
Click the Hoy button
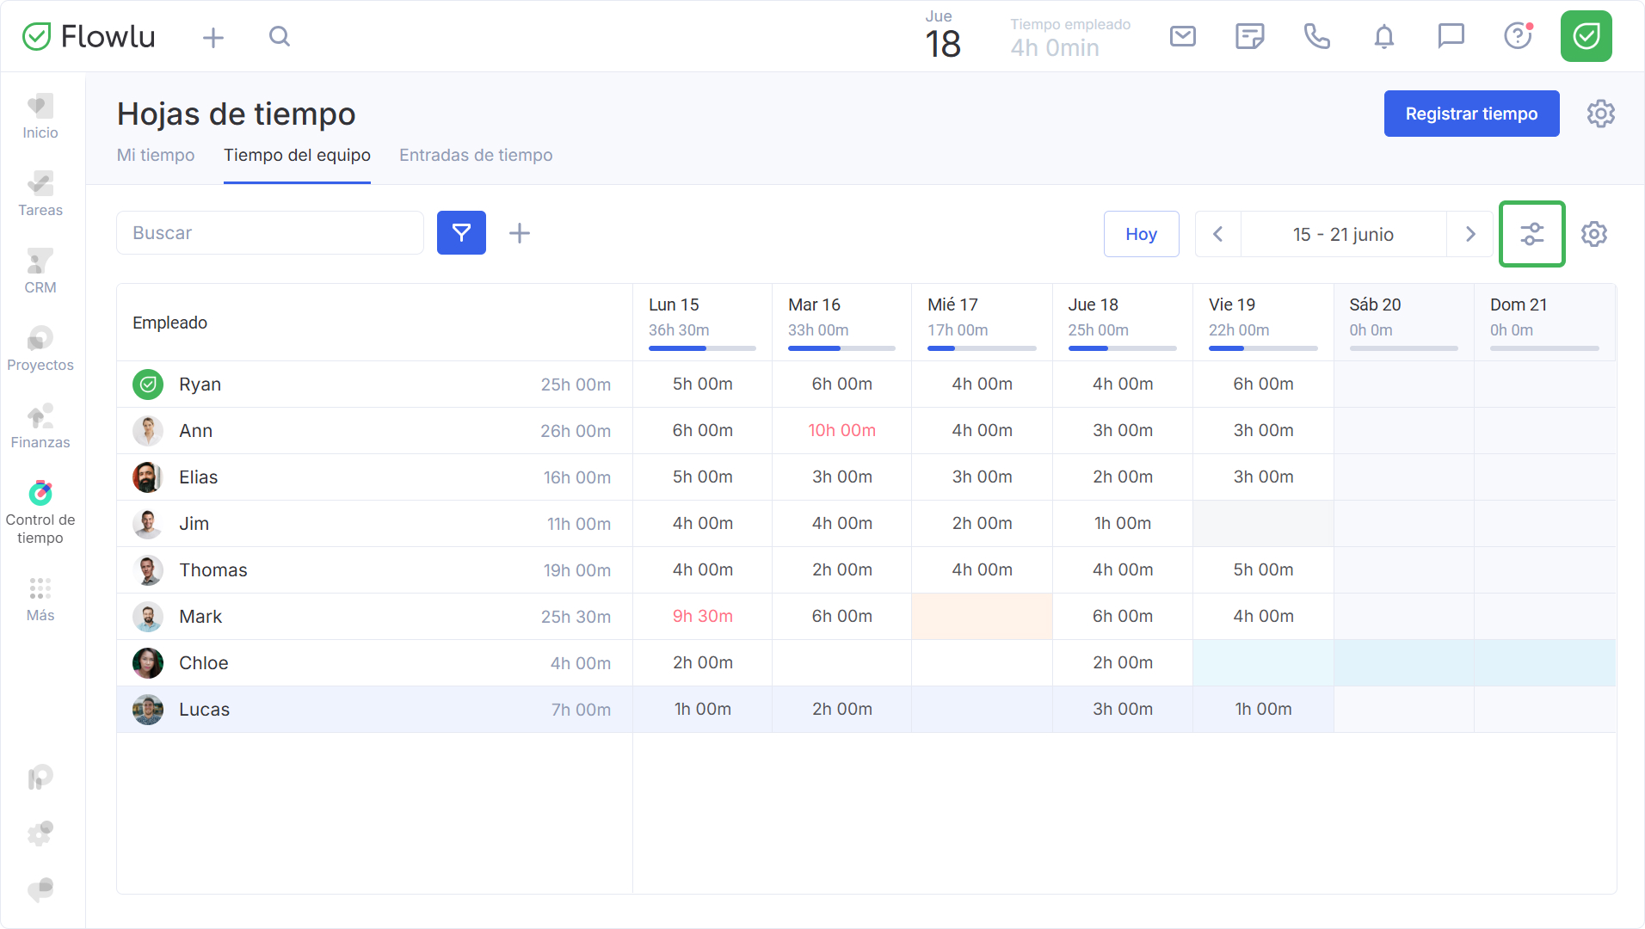[x=1141, y=234]
